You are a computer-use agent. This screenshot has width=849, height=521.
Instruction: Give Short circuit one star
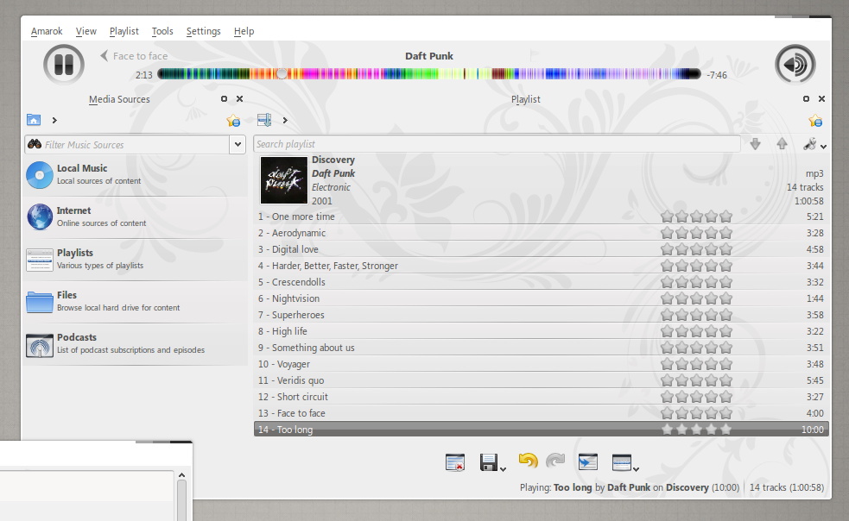click(667, 397)
